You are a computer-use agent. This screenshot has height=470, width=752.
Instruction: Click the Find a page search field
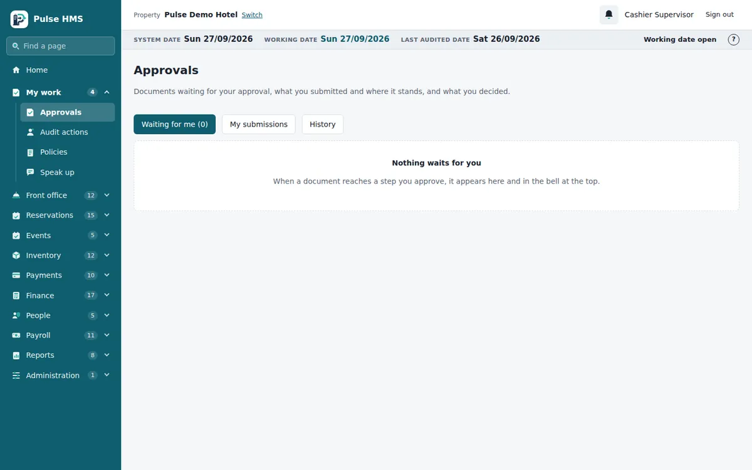tap(61, 46)
